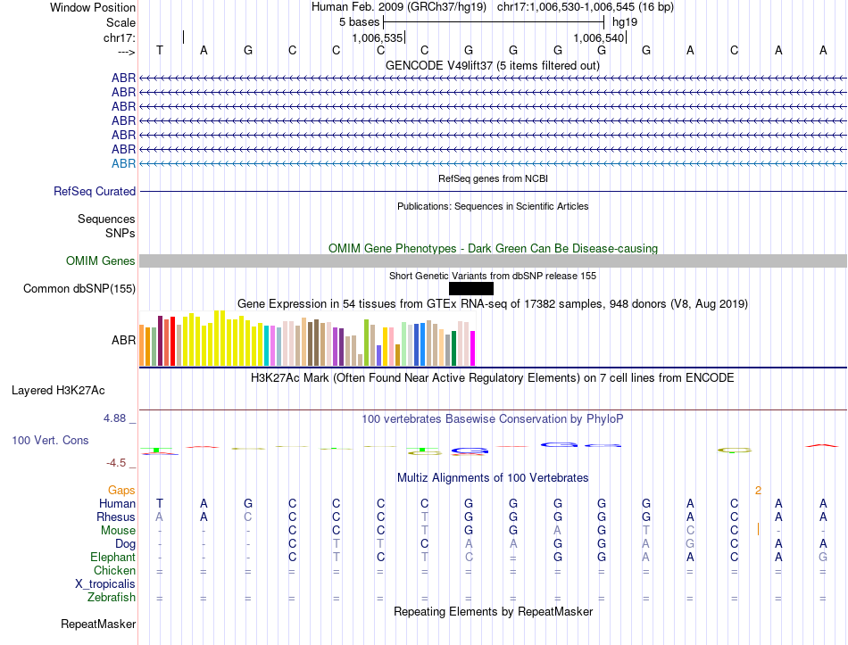The height and width of the screenshot is (645, 848).
Task: Select the Human species row label
Action: (x=117, y=503)
